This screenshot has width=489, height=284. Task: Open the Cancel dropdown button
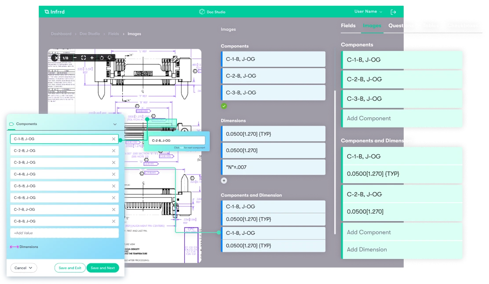pos(24,268)
